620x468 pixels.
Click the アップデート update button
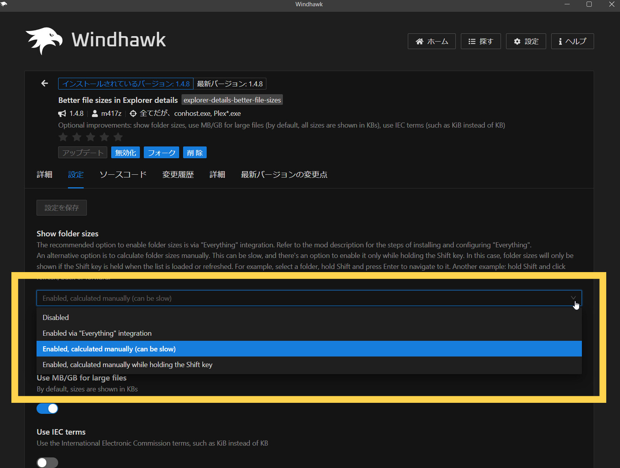click(x=83, y=153)
